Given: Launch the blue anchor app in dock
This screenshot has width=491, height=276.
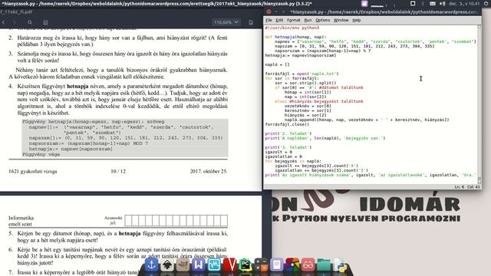Looking at the screenshot, I should (152, 265).
